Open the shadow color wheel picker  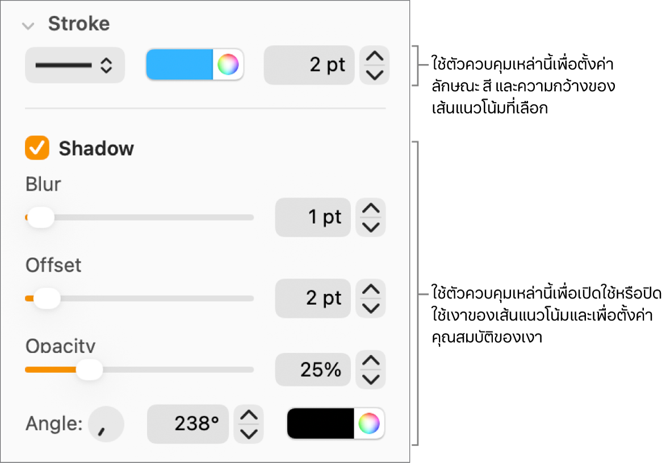[x=369, y=423]
